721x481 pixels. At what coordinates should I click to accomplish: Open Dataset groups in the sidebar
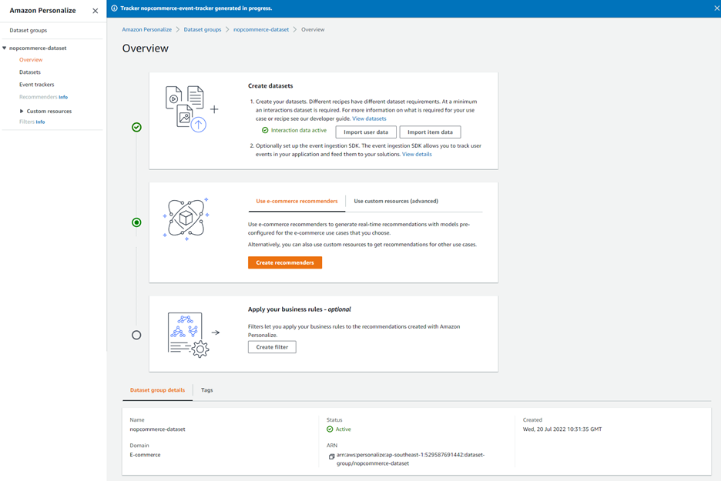click(28, 30)
